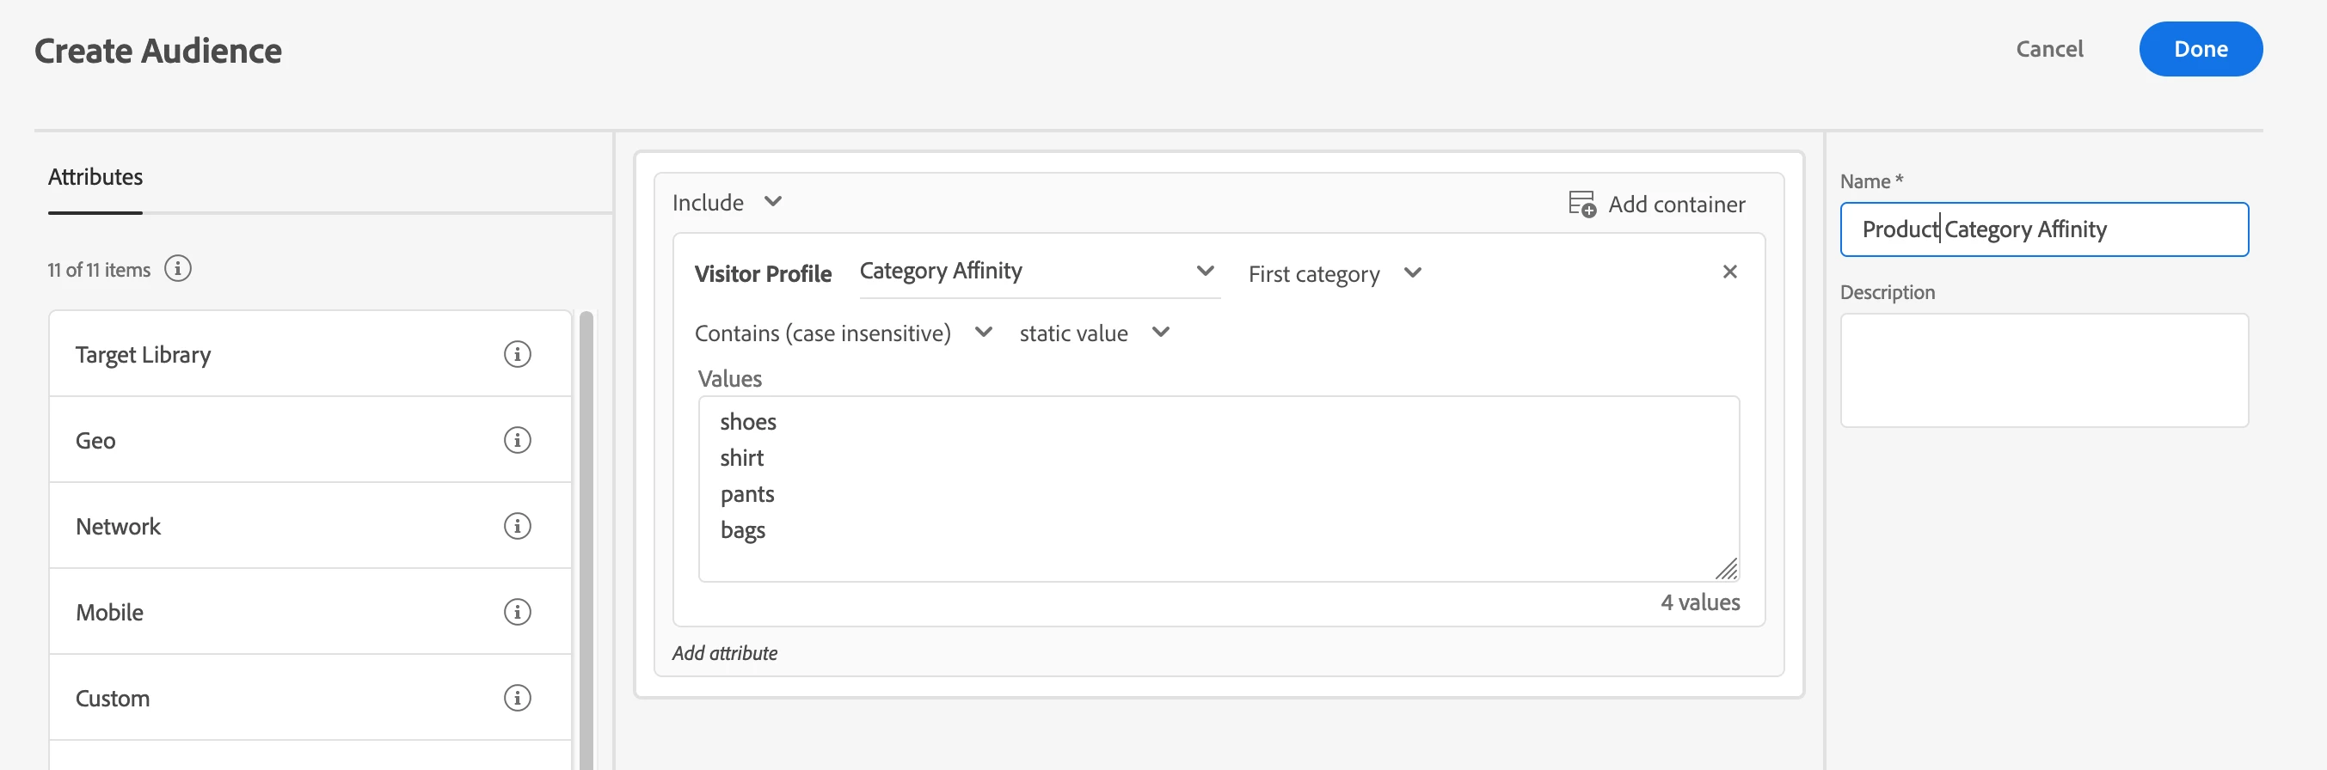Click the Cancel button
The width and height of the screenshot is (2327, 770).
[2048, 49]
